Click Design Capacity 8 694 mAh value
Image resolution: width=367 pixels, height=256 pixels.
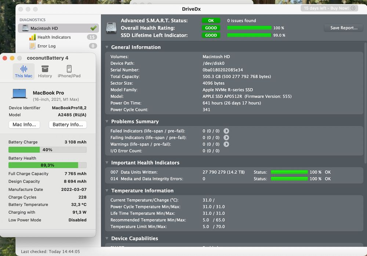[75, 182]
